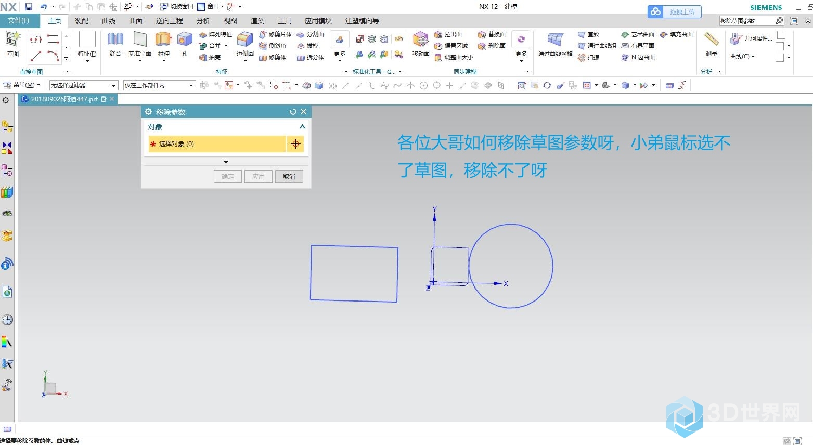813x445 pixels.
Task: Click the resource bar settings gear
Action: coord(6,100)
